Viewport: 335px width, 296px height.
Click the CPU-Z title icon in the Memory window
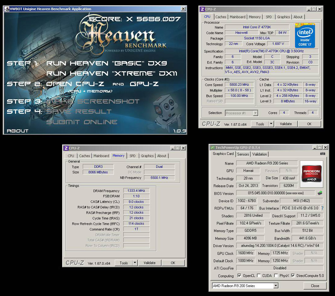(x=66, y=148)
